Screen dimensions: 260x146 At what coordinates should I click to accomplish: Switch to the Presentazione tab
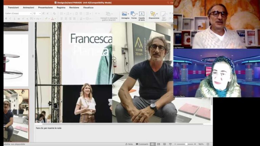pyautogui.click(x=45, y=8)
